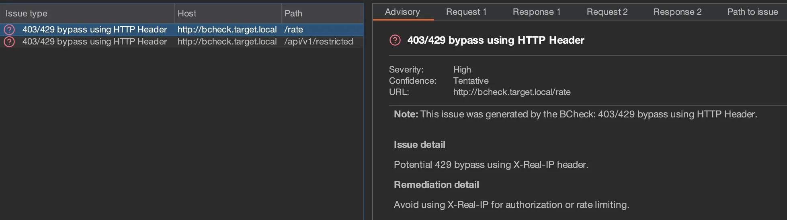
Task: Open the Request 2 tab
Action: [607, 12]
